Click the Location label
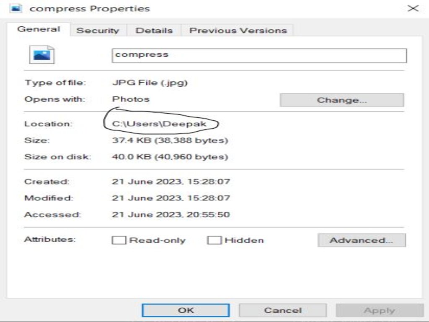Screen dimensions: 429x322 (49, 124)
